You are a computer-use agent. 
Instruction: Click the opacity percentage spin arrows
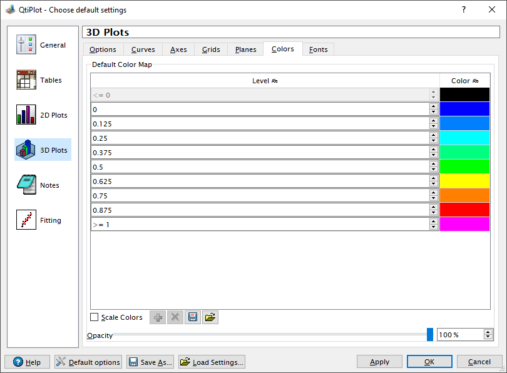point(488,335)
